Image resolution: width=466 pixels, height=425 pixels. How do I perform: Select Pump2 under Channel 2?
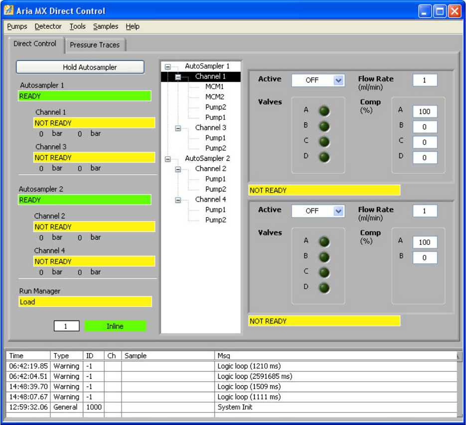[x=215, y=189]
